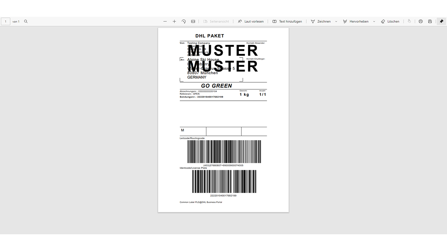
Task: Rotate the DHL label page
Action: coord(184,21)
